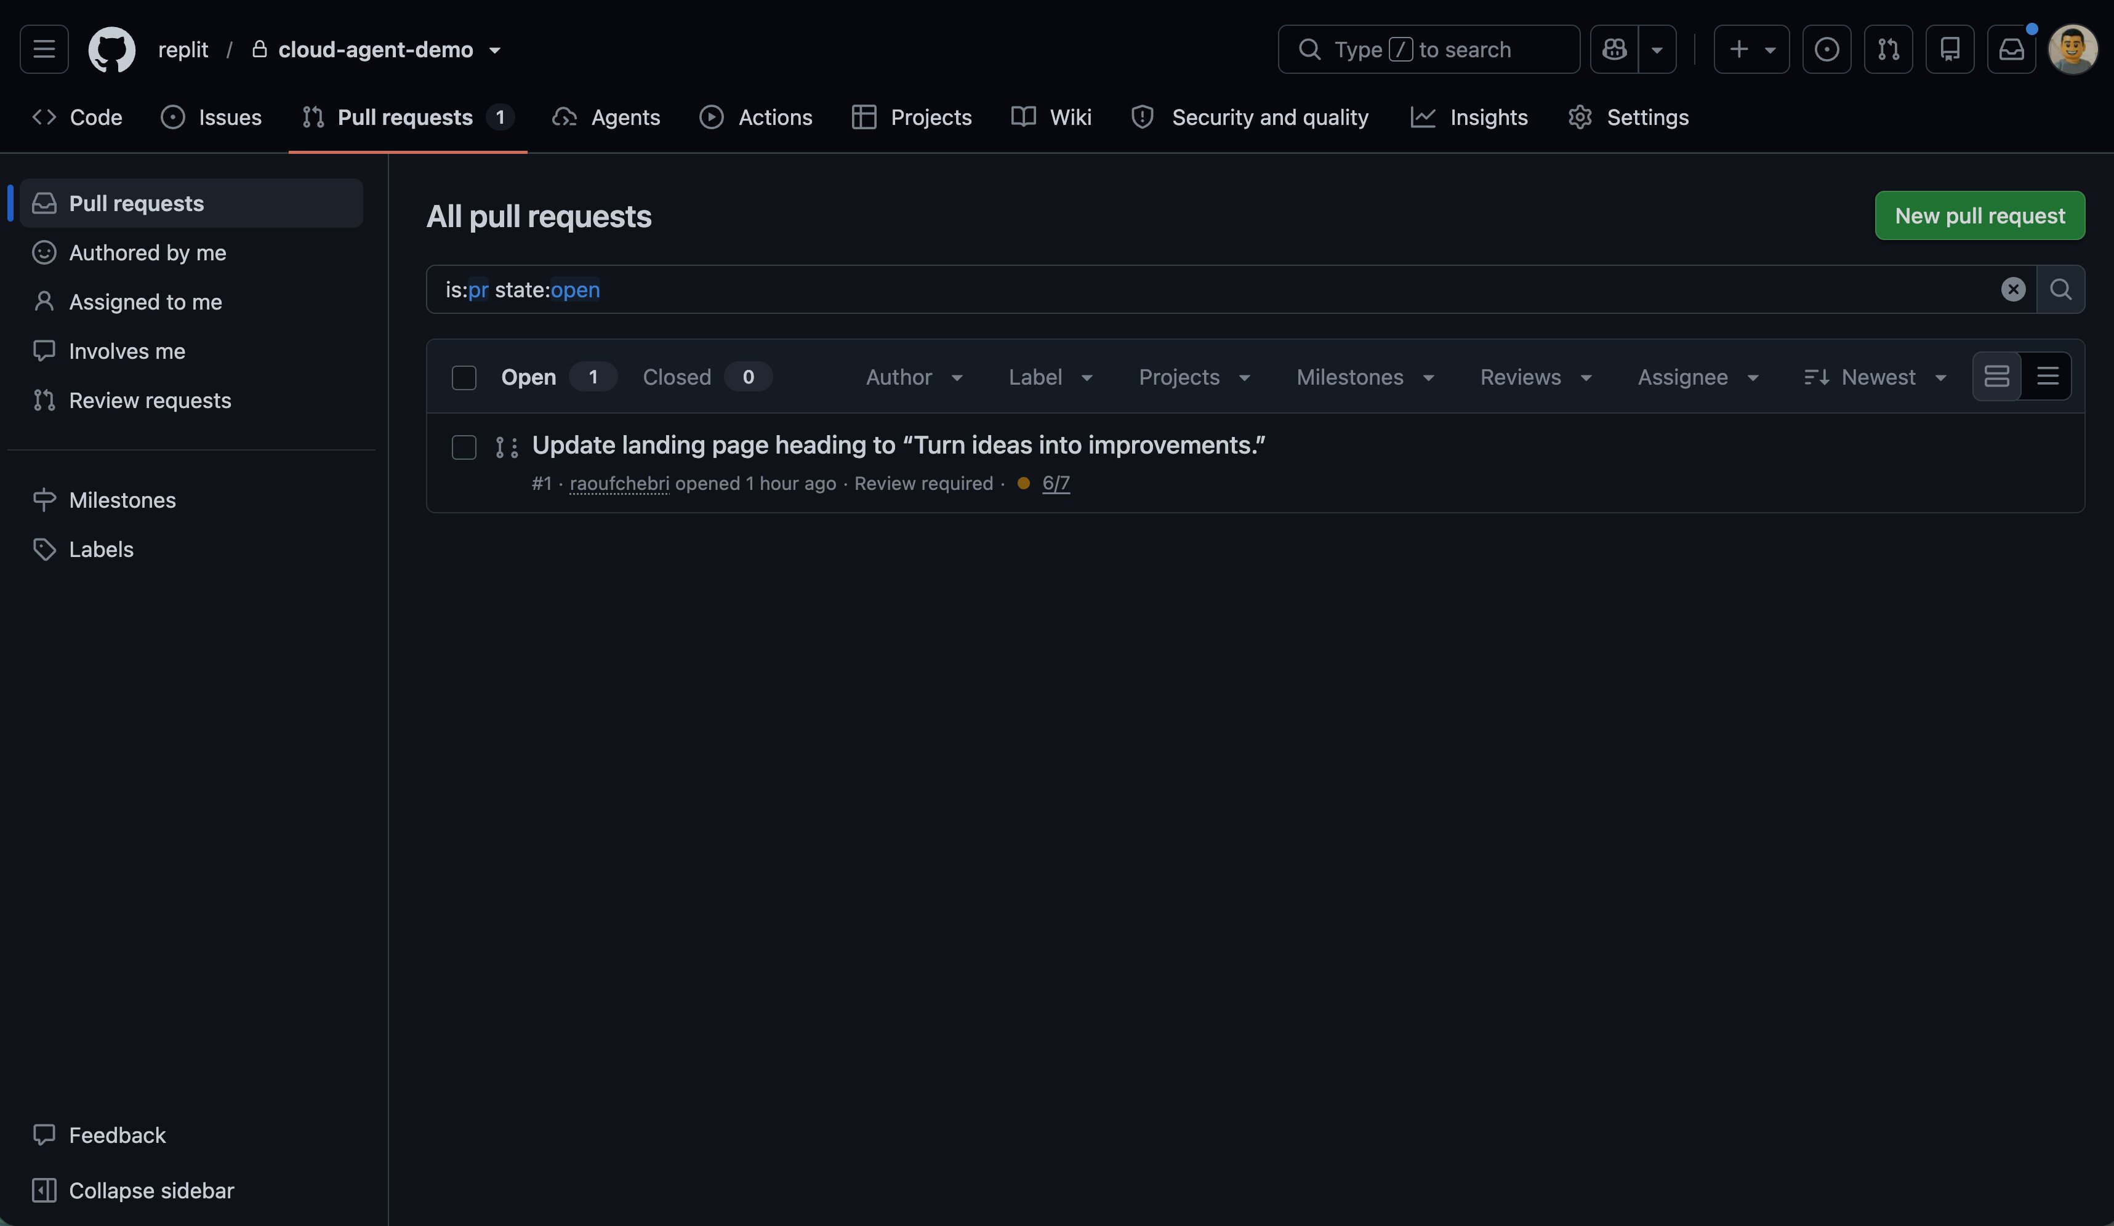Show Closed pull requests
2114x1226 pixels.
point(707,377)
